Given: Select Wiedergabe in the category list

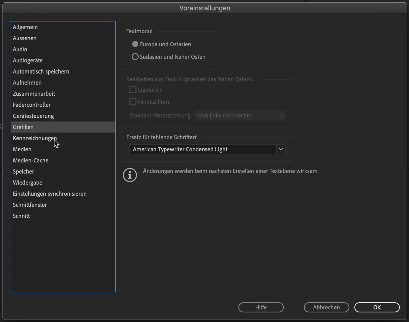Looking at the screenshot, I should point(27,183).
